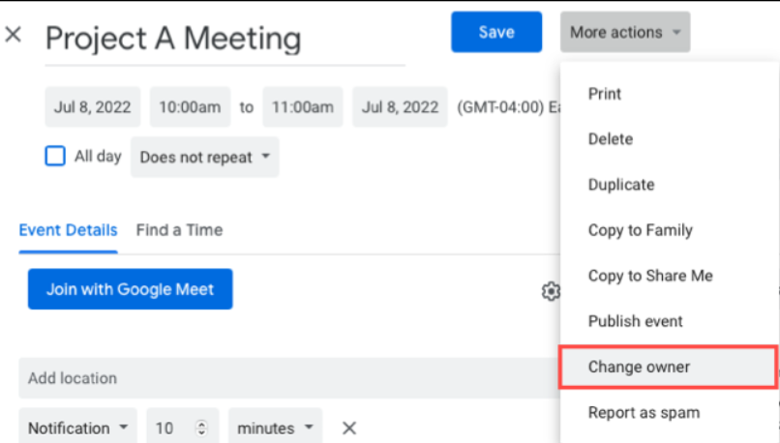Switch to the Find a Time tab
780x443 pixels.
pos(179,230)
